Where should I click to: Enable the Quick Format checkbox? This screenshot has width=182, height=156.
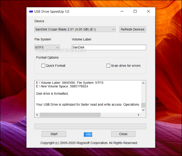[x=43, y=66]
